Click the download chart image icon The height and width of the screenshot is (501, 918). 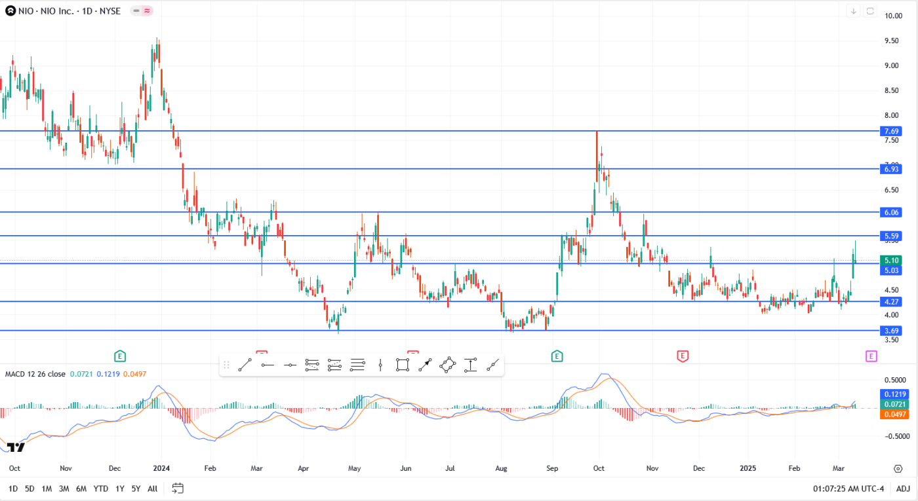point(853,11)
